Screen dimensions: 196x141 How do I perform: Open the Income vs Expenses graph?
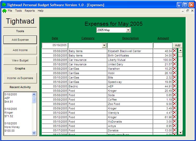[20, 78]
